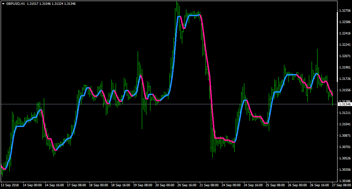Image resolution: width=352 pixels, height=189 pixels.
Task: Click the 18 Sep 00:00 time label
Action: (99, 185)
